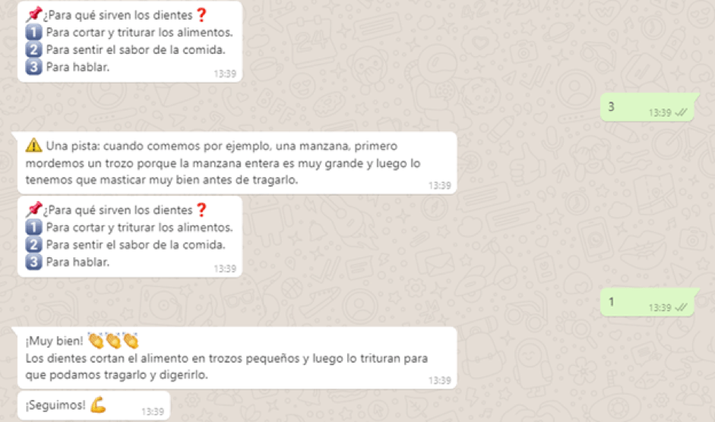Click the red question mark in first message
The width and height of the screenshot is (715, 422).
pos(201,15)
